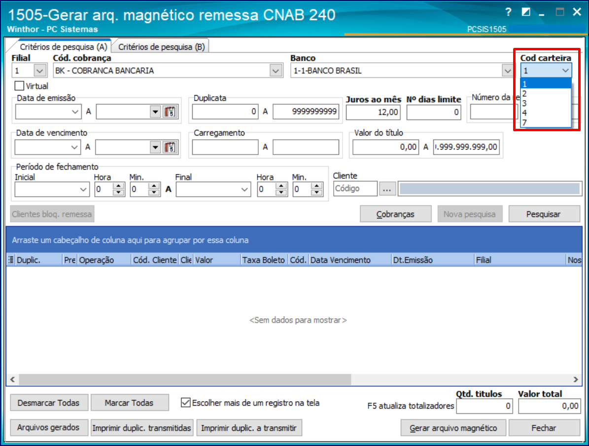Viewport: 589px width, 446px height.
Task: Open client lookup ellipsis button
Action: coord(387,189)
